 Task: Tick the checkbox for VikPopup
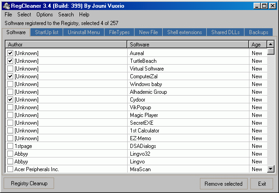[10, 107]
